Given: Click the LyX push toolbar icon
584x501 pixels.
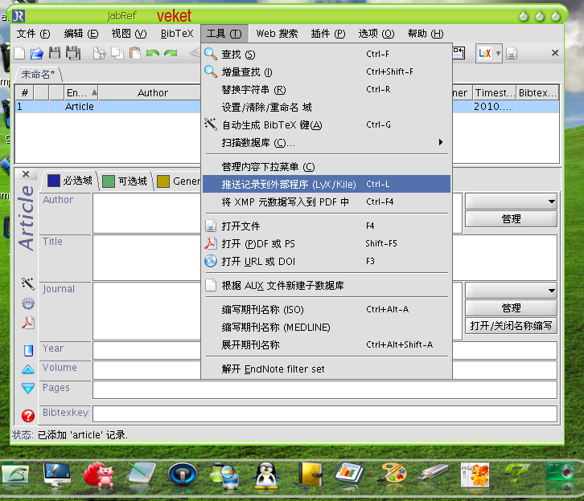Looking at the screenshot, I should [484, 54].
